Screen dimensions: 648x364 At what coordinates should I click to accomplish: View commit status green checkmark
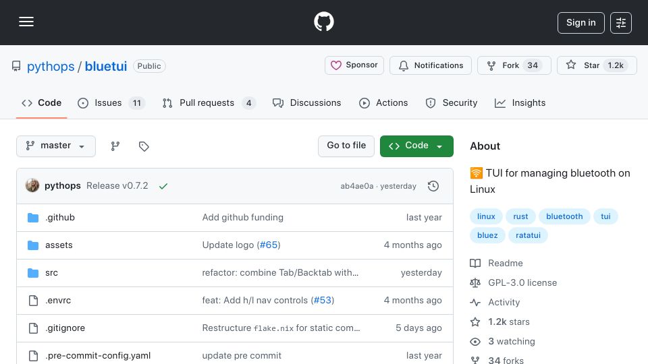[x=163, y=186]
